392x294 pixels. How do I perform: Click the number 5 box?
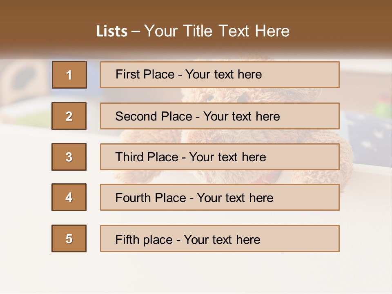tap(69, 238)
